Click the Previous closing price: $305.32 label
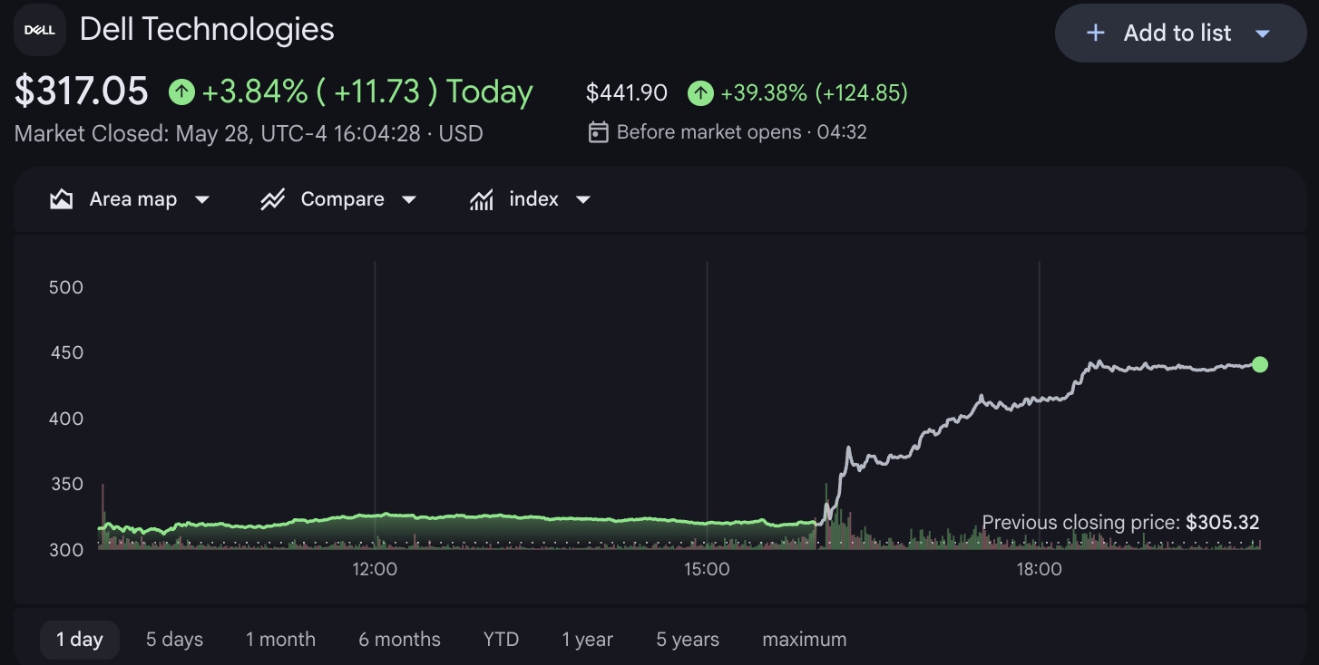This screenshot has width=1319, height=665. point(1120,523)
